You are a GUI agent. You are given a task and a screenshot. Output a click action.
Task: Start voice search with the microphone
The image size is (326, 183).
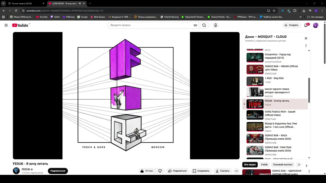[x=215, y=25]
